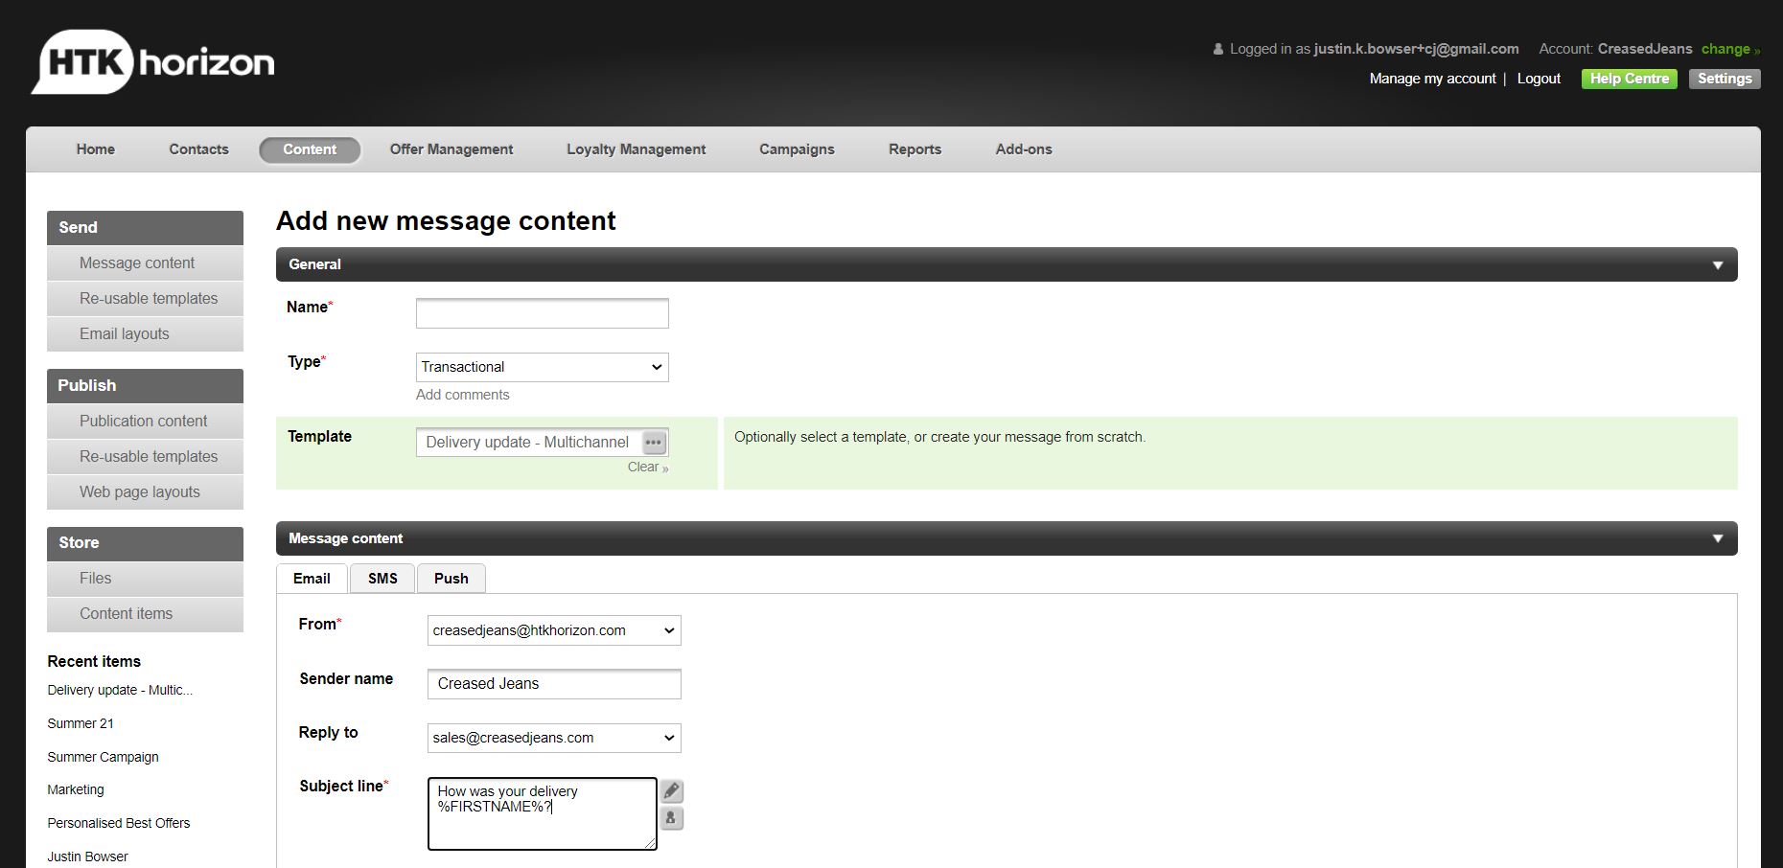Image resolution: width=1783 pixels, height=868 pixels.
Task: Open template picker ellipsis button
Action: tap(654, 443)
